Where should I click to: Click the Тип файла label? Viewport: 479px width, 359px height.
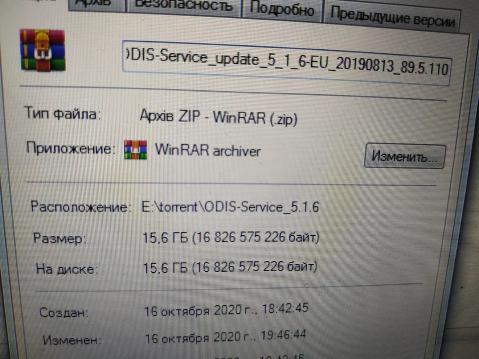[x=62, y=114]
